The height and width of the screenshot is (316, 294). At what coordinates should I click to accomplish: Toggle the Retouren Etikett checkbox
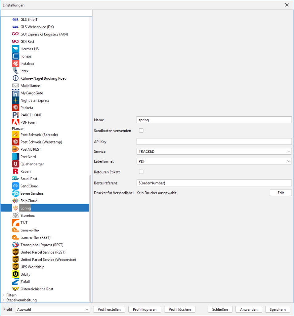click(x=141, y=172)
